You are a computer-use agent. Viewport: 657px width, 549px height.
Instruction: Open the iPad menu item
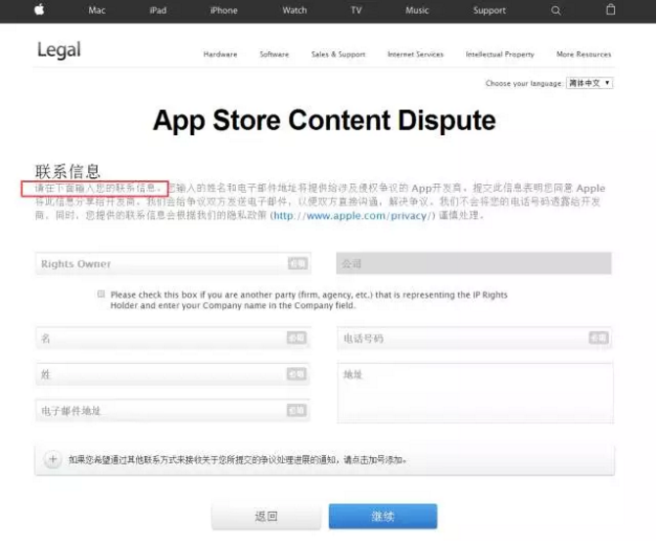point(158,10)
